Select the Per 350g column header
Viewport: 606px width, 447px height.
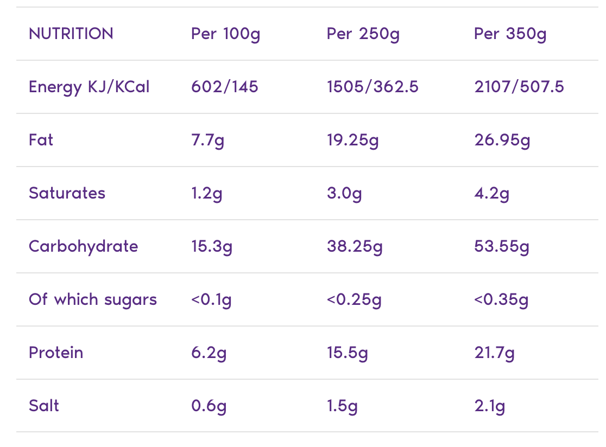[x=510, y=34]
